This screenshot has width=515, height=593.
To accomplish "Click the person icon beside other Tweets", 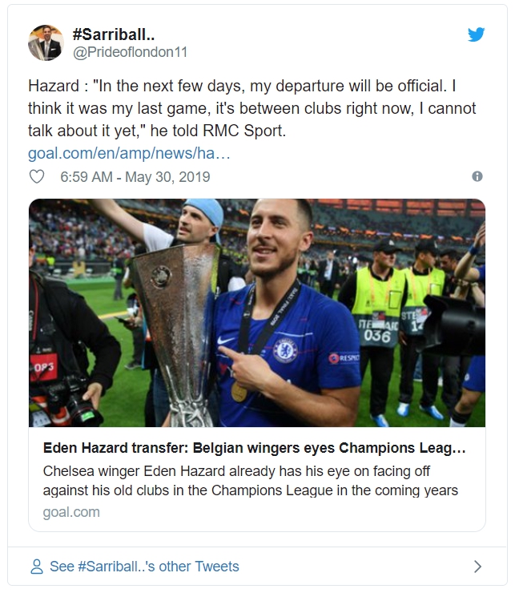I will (x=36, y=567).
